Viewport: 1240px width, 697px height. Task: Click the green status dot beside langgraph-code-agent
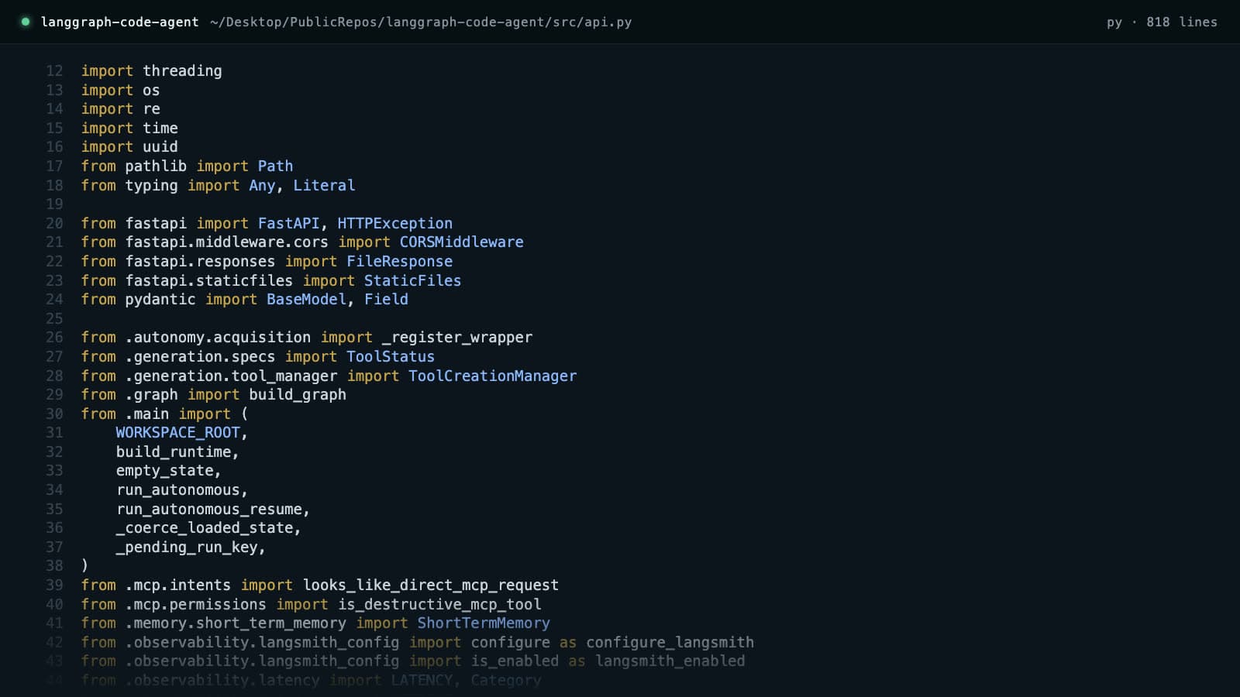tap(26, 22)
